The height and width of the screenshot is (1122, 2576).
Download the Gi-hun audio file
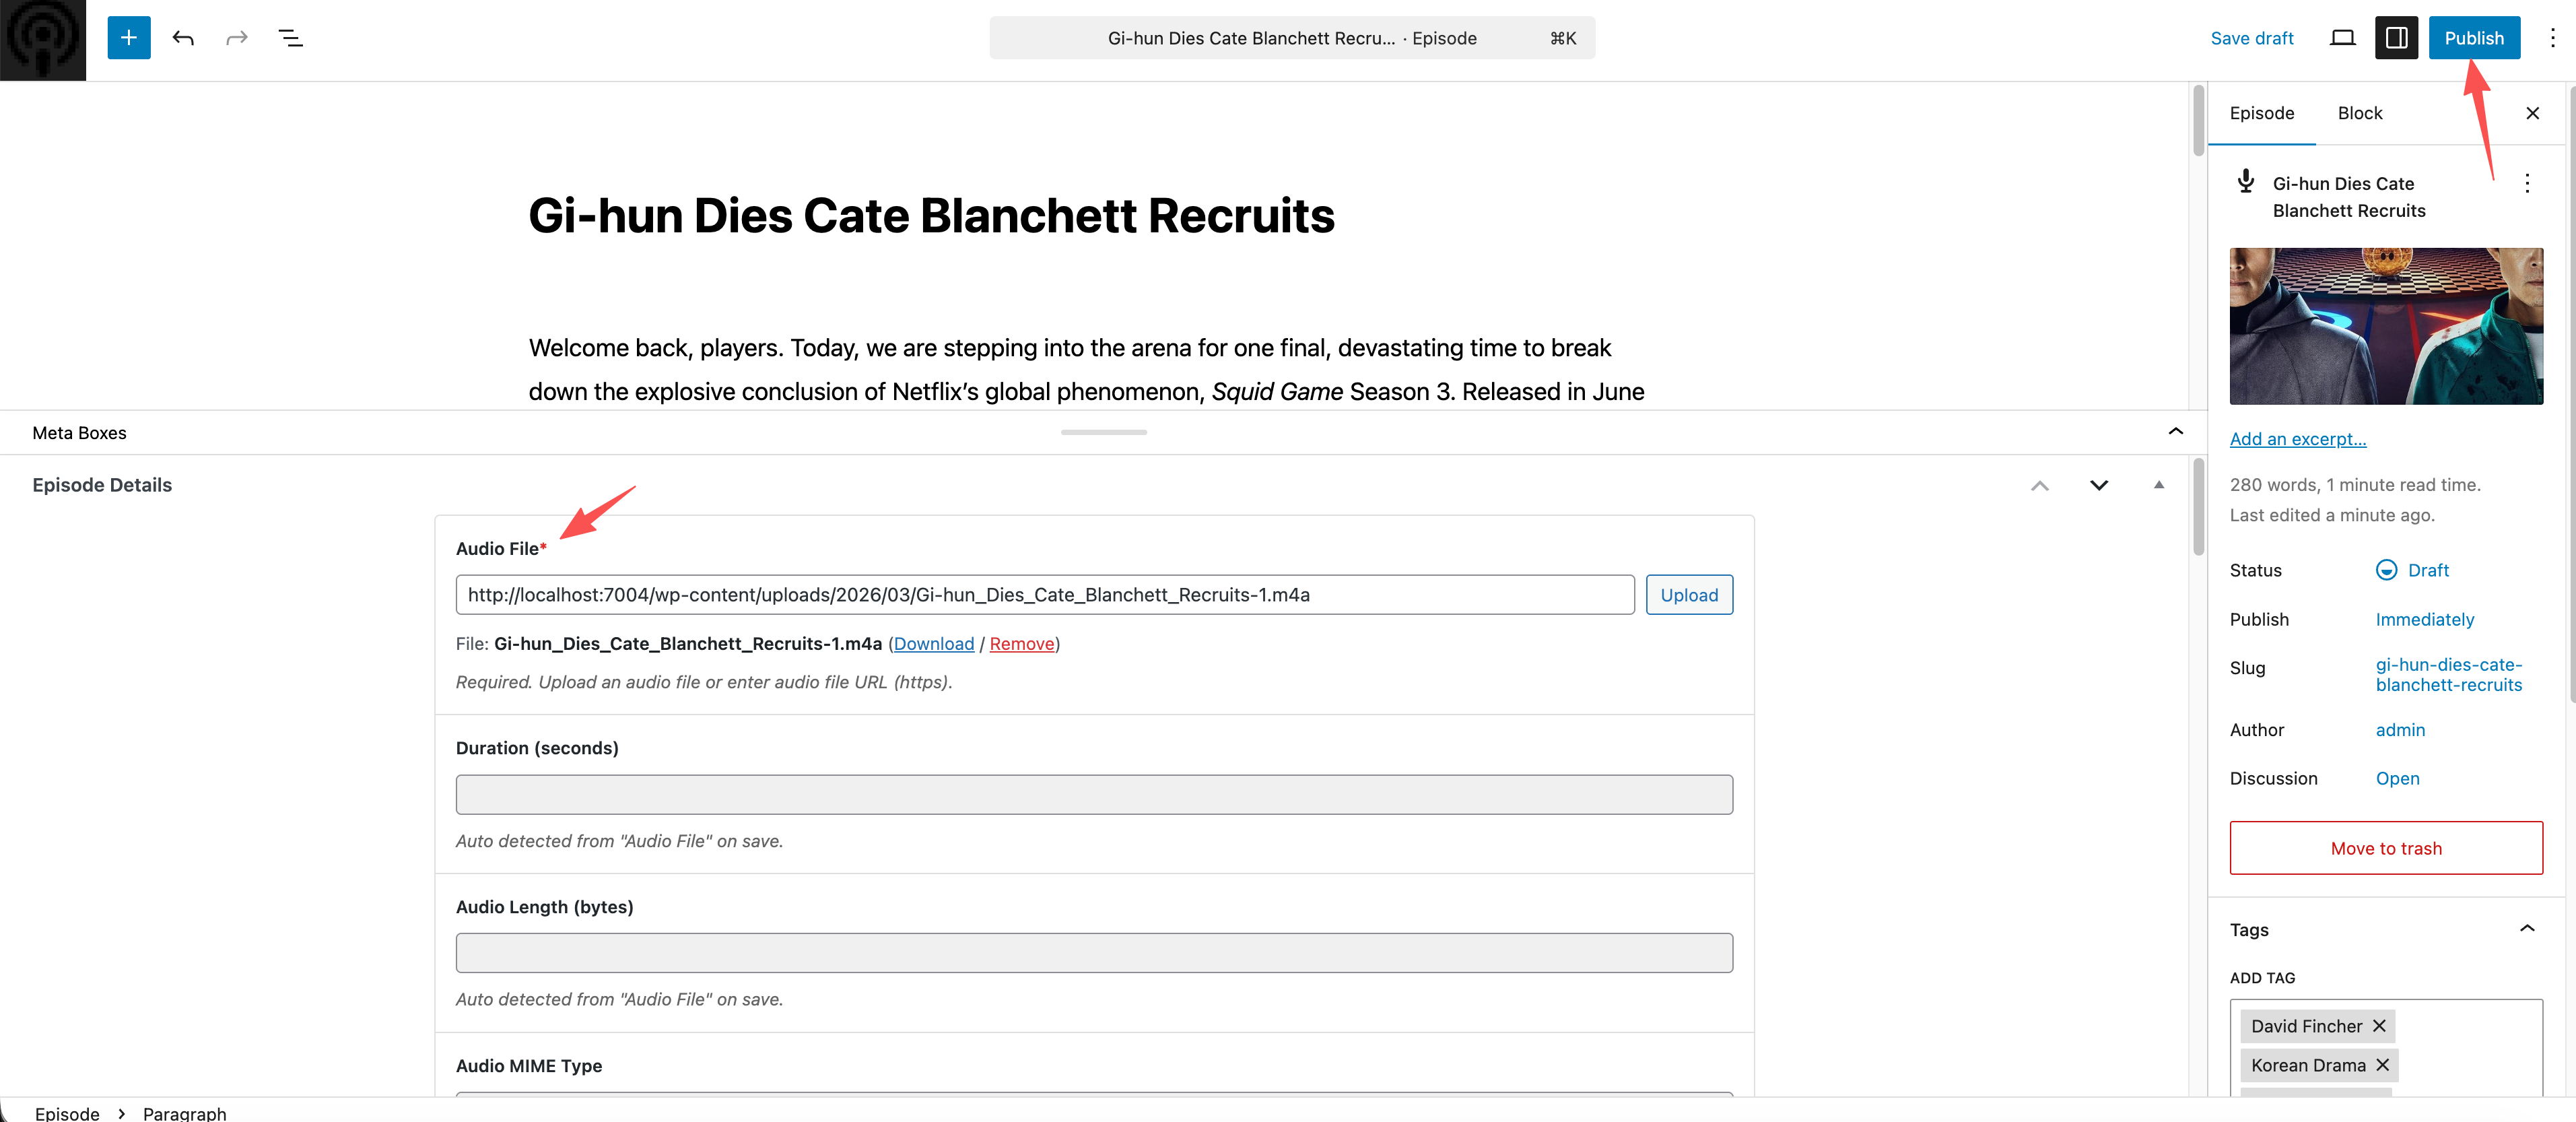click(933, 644)
